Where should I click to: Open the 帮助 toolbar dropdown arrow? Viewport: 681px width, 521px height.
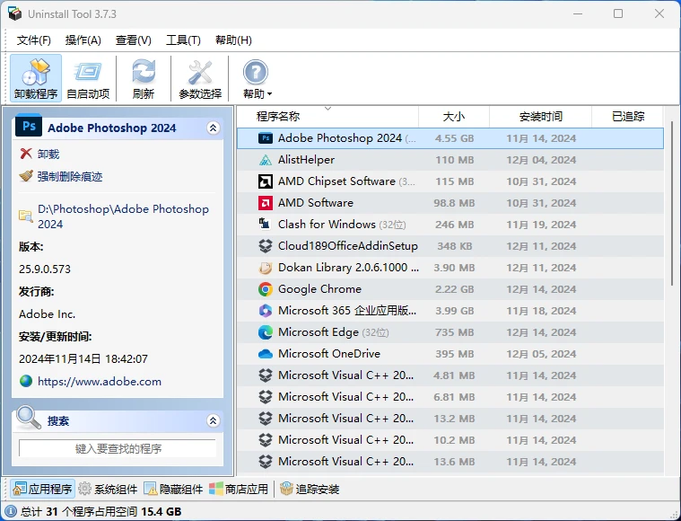tap(269, 94)
